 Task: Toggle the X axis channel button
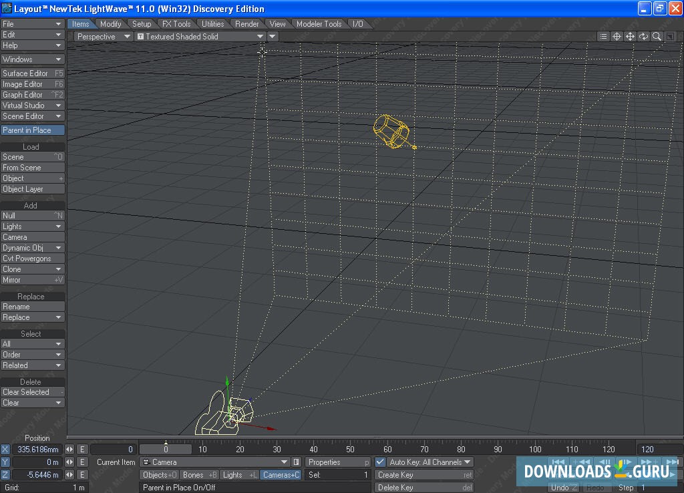coord(5,450)
